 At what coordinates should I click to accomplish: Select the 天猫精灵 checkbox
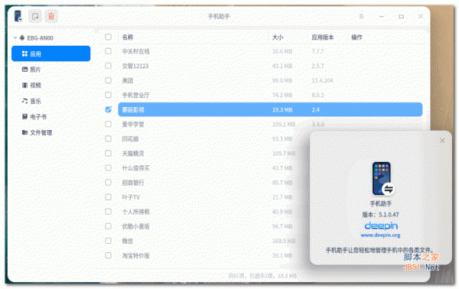[x=109, y=153]
